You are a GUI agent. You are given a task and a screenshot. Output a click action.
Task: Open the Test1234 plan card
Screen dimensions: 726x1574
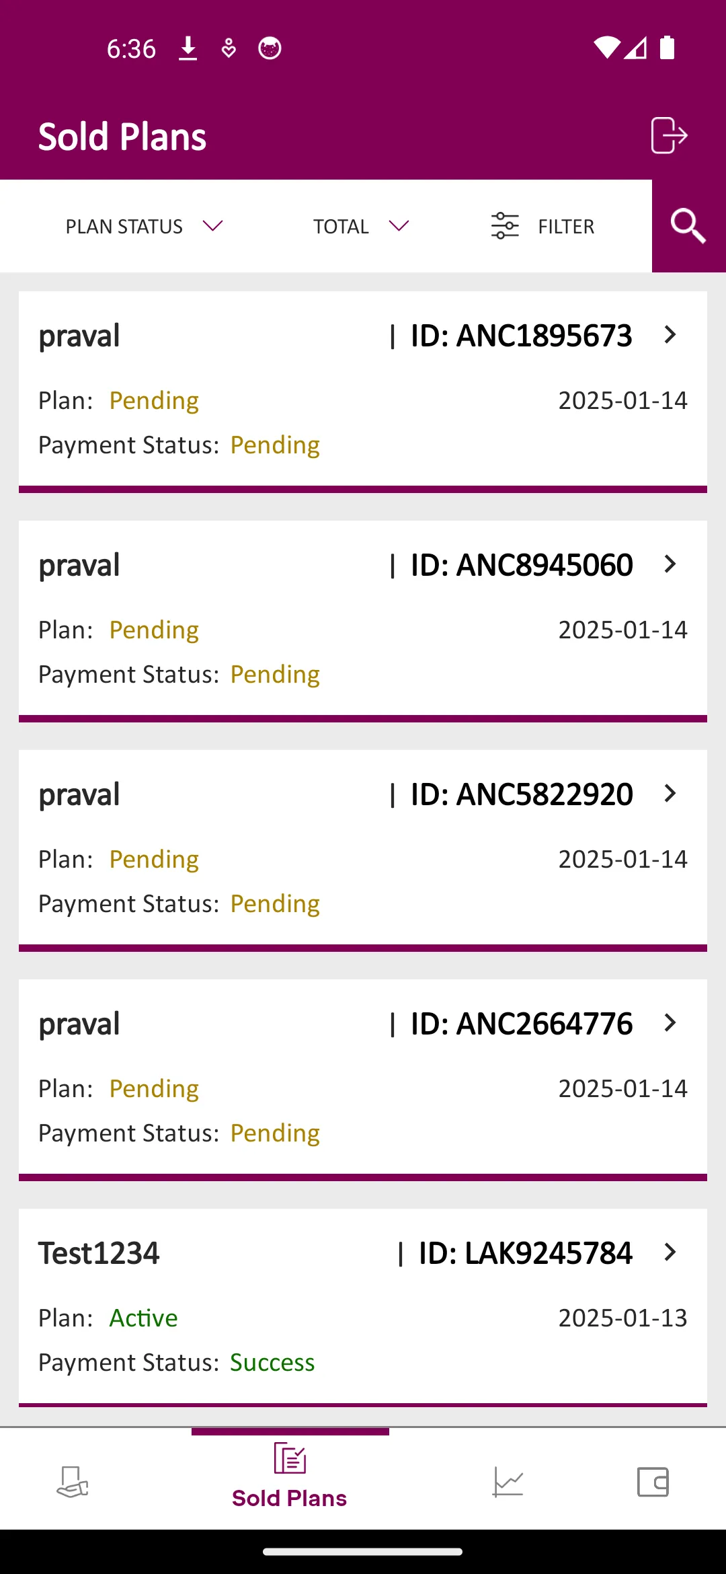[x=363, y=1308]
